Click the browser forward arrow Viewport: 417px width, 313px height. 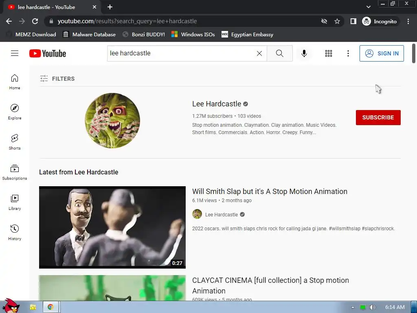[x=22, y=21]
